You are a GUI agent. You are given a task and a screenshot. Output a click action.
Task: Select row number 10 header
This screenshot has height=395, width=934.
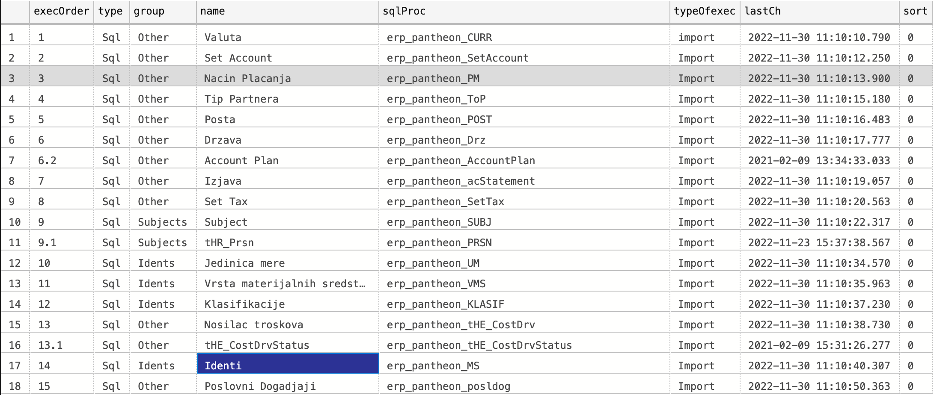point(15,222)
